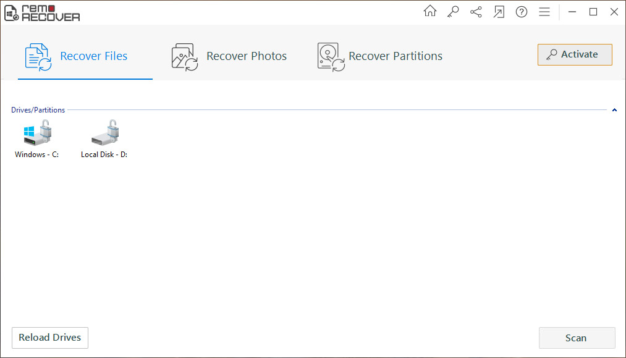Open Help via the question mark icon
This screenshot has width=626, height=358.
tap(522, 12)
